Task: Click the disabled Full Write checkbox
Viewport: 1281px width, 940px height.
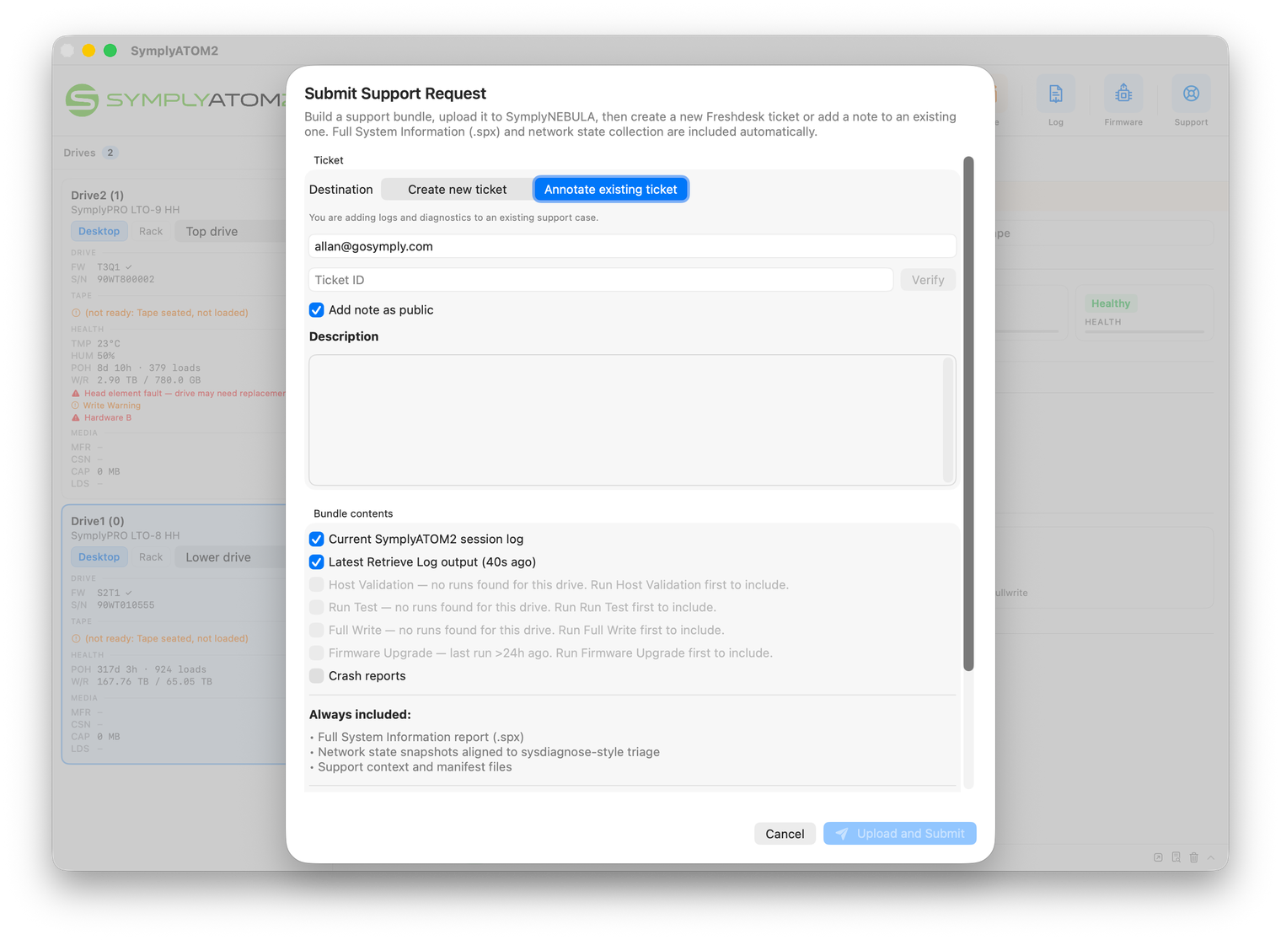Action: click(x=316, y=631)
